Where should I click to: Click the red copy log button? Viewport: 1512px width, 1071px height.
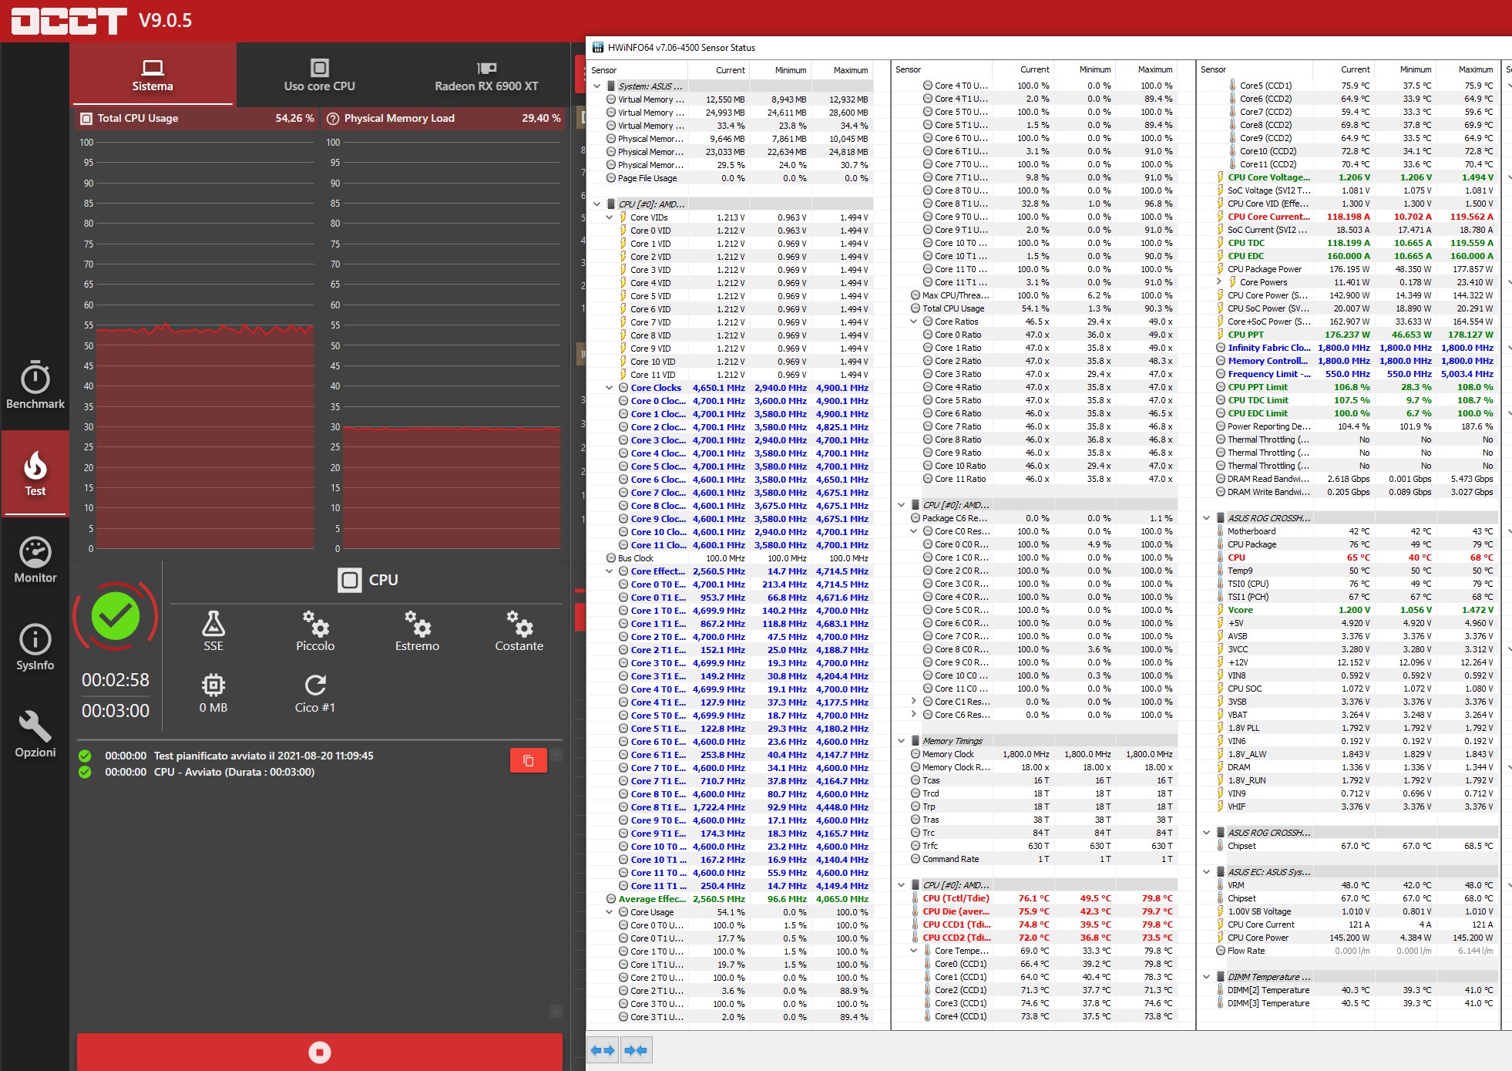pos(528,760)
